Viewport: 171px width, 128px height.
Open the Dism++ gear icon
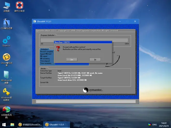tap(6, 41)
